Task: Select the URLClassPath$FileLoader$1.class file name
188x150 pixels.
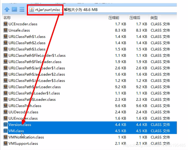Action: pos(37,55)
